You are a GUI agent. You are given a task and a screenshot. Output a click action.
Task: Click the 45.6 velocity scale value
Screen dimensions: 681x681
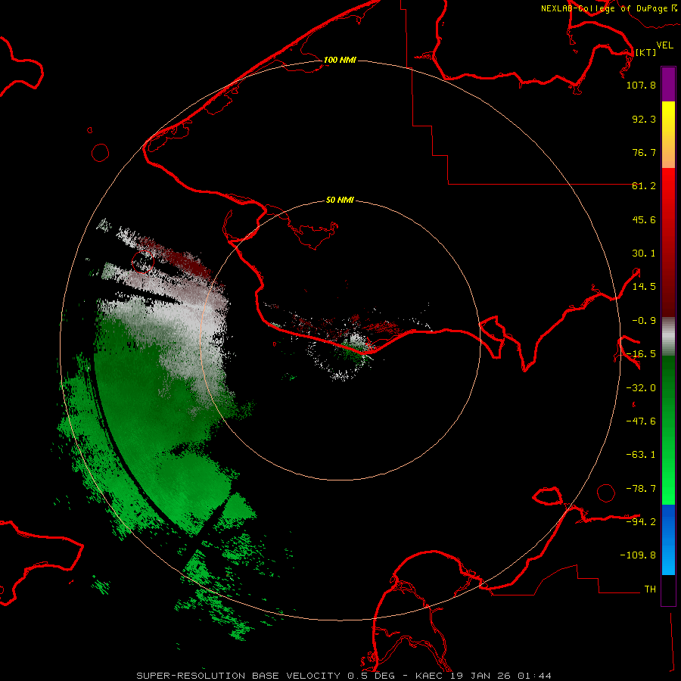click(x=644, y=219)
